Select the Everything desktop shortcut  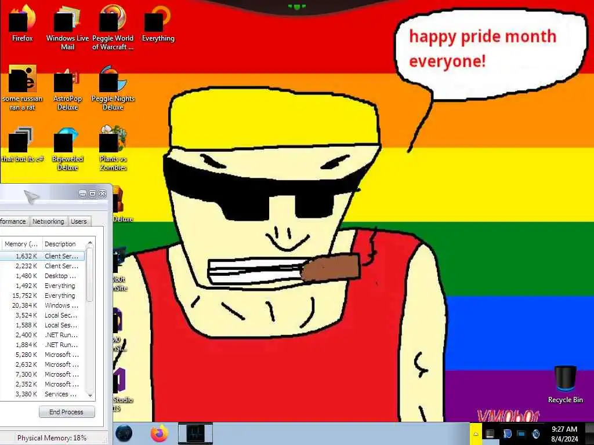pyautogui.click(x=158, y=23)
